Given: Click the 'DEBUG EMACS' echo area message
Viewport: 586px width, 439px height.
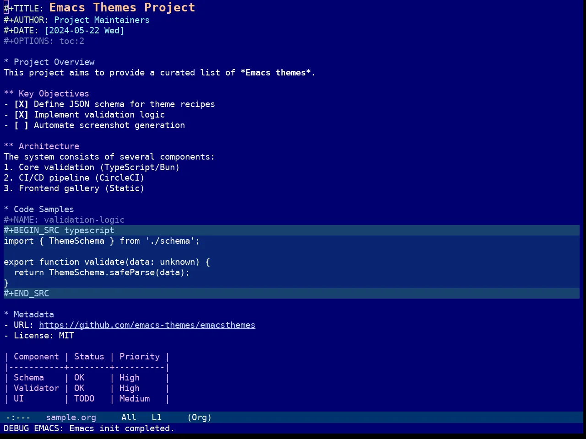Looking at the screenshot, I should tap(89, 428).
